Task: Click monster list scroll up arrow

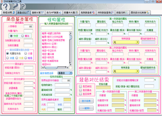Action: click(x=71, y=33)
